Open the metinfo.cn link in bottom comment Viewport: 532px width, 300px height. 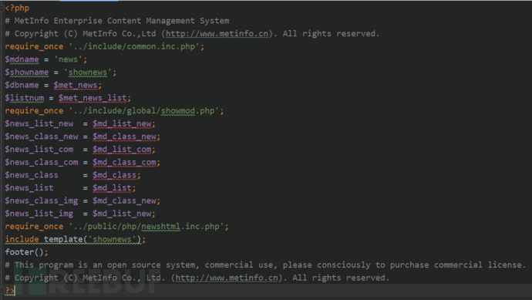pyautogui.click(x=227, y=278)
